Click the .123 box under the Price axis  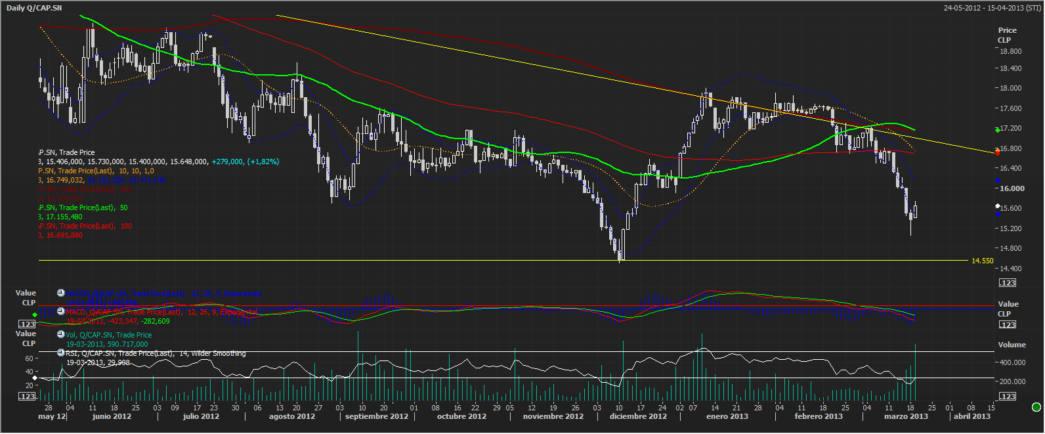(x=1007, y=283)
